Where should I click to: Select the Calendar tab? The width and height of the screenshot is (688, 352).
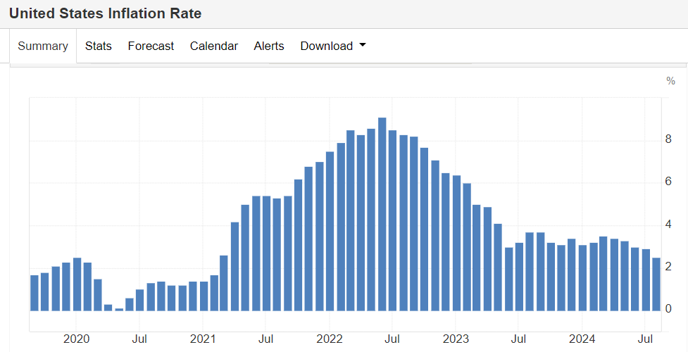[214, 46]
